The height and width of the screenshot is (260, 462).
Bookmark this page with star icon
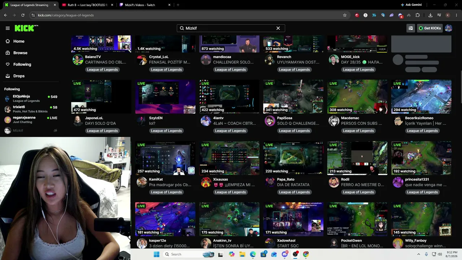(345, 15)
